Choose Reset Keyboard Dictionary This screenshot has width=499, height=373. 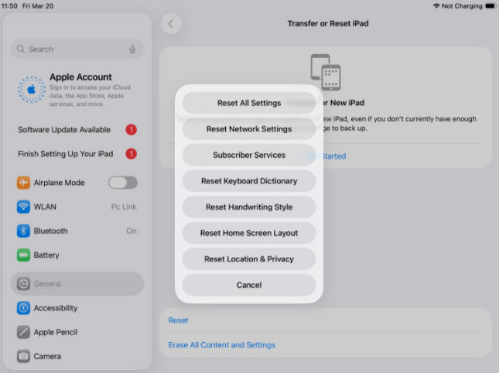249,181
